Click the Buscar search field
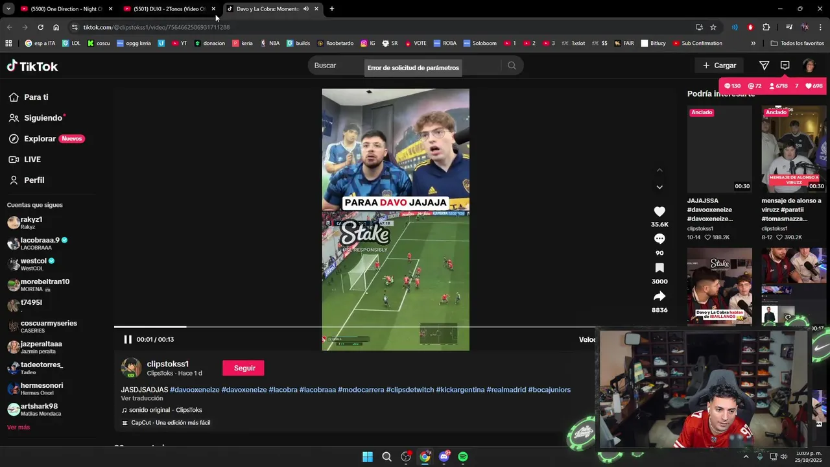Screen dimensions: 830x467 click(405, 66)
